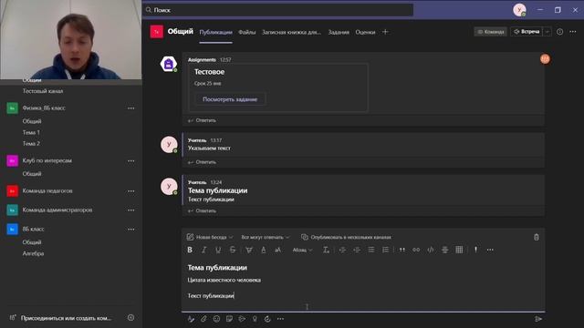The image size is (584, 328).
Task: Open the Оценки tab
Action: 365,32
